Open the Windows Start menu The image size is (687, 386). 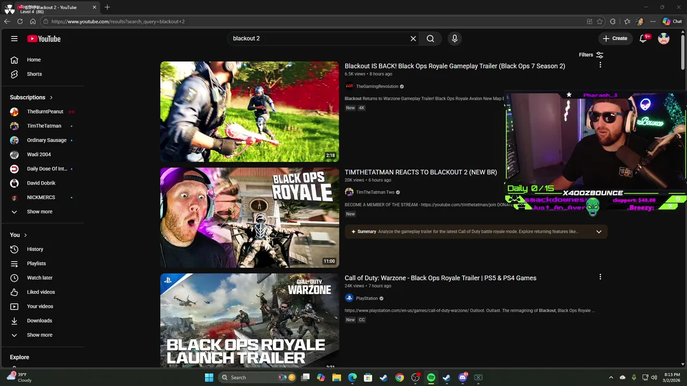(x=209, y=377)
